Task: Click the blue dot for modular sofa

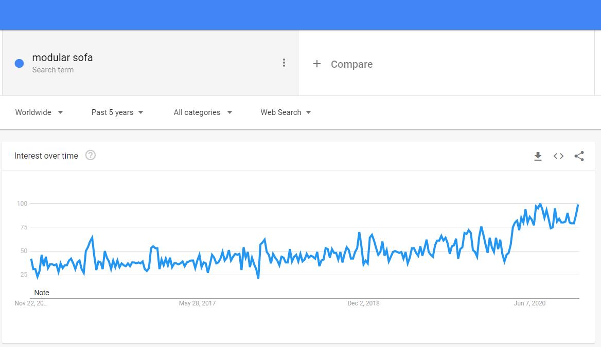Action: pos(19,64)
